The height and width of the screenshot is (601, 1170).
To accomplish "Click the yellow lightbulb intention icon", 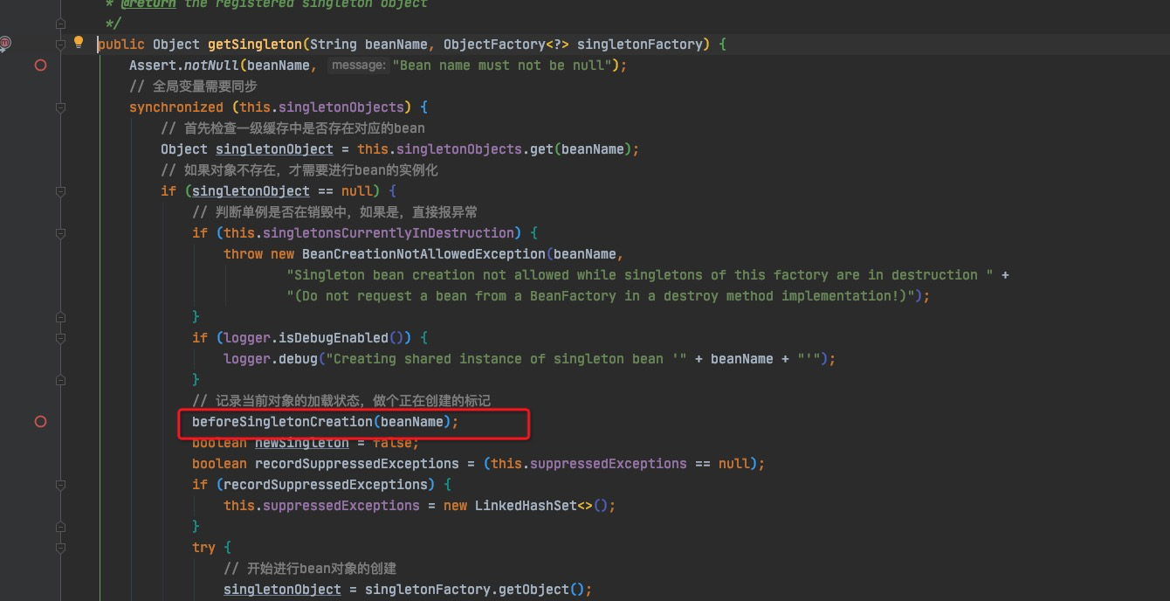I will (x=78, y=42).
